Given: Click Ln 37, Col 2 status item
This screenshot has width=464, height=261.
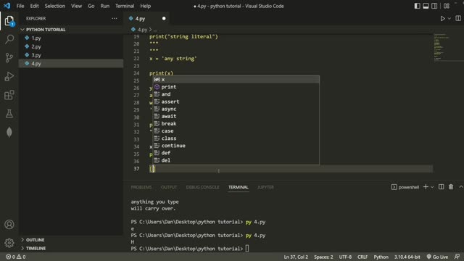Looking at the screenshot, I should 296,257.
